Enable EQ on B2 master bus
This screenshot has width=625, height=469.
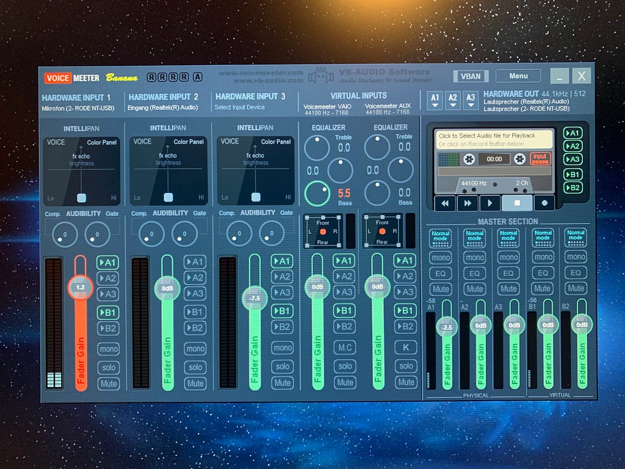point(576,273)
